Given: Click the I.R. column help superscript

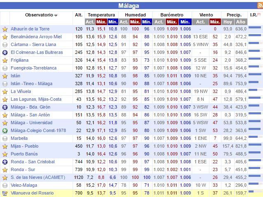Looking at the screenshot, I should [259, 14].
